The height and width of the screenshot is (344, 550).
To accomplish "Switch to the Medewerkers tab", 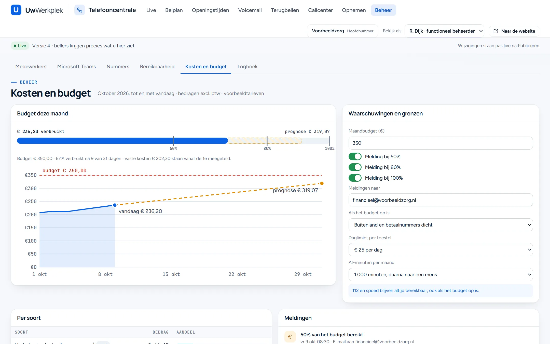I will (31, 67).
